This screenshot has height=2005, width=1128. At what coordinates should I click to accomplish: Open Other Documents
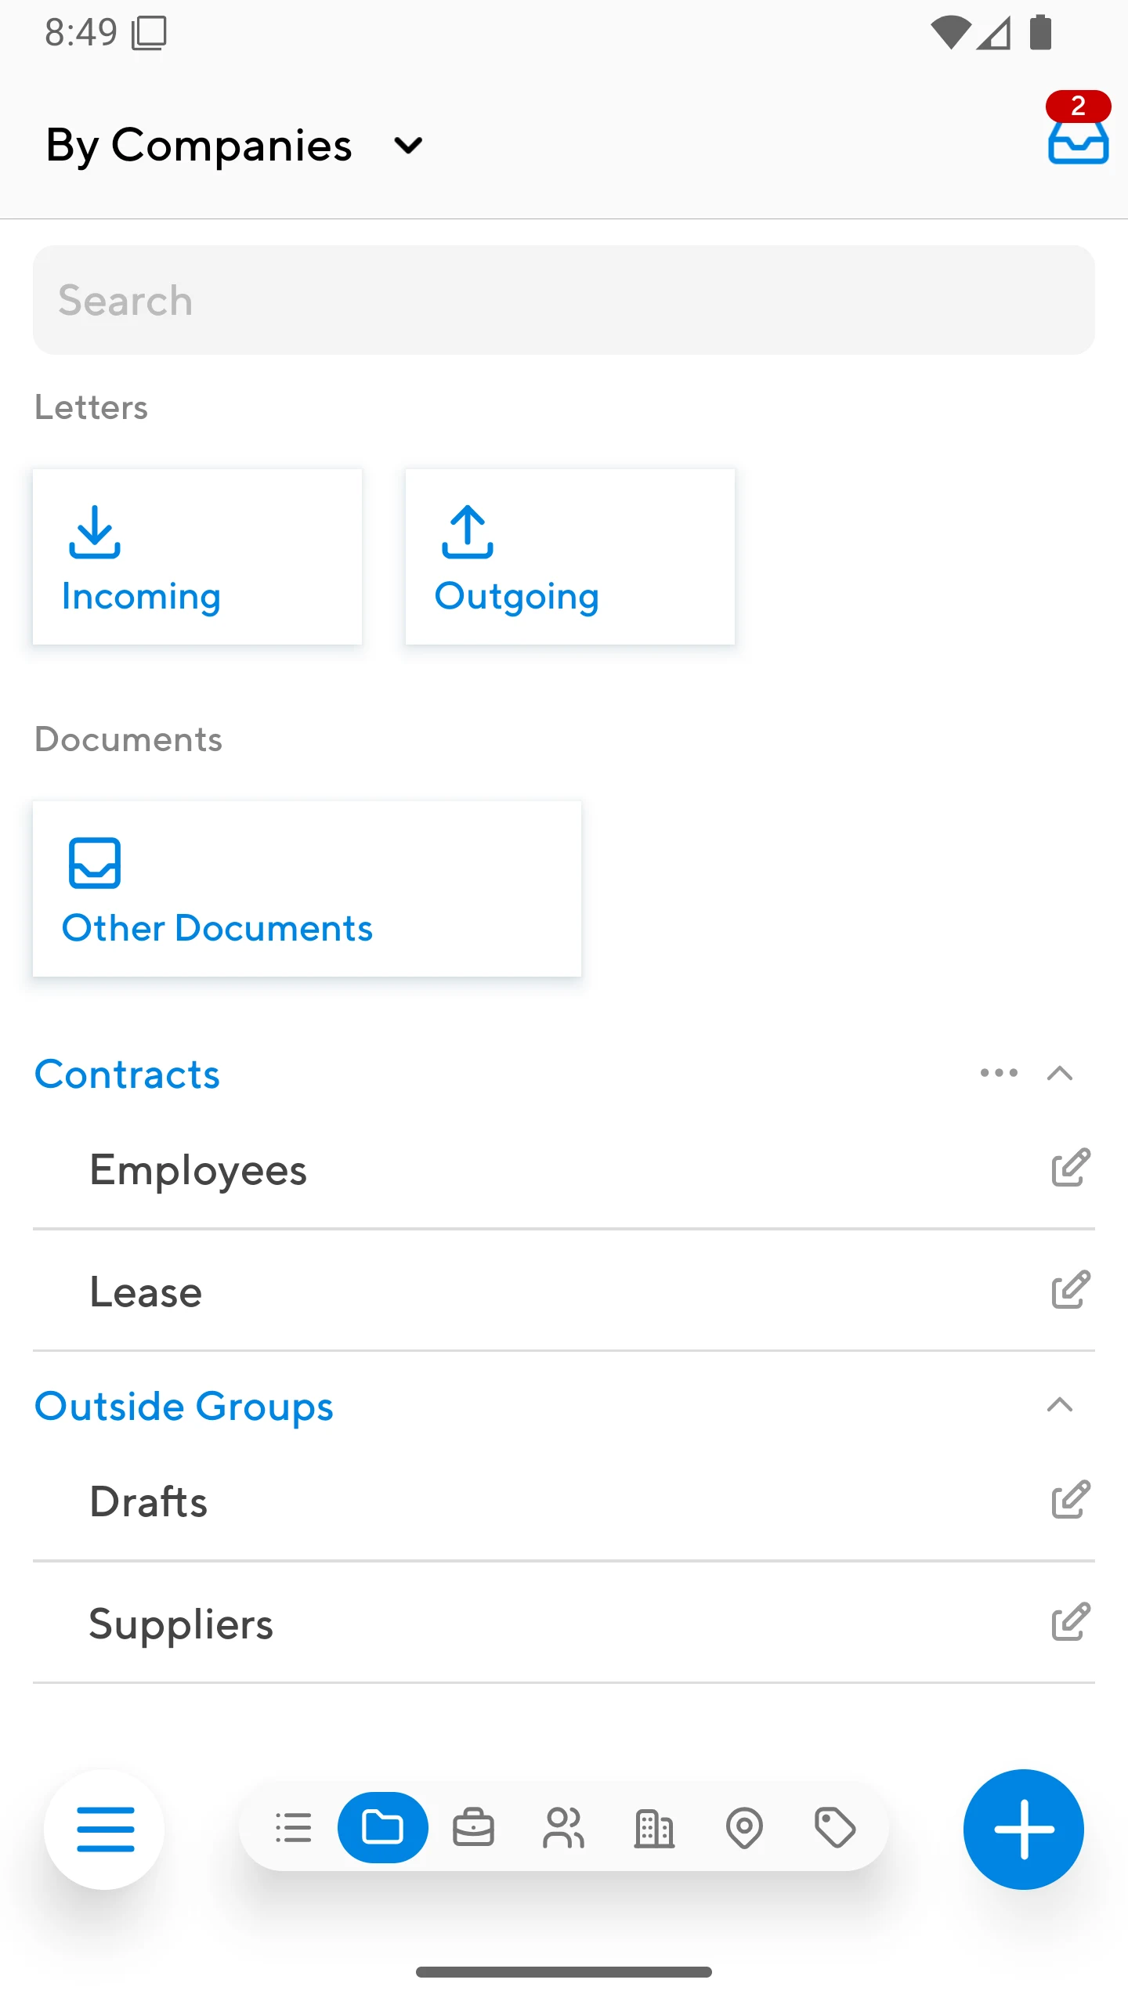pyautogui.click(x=307, y=889)
